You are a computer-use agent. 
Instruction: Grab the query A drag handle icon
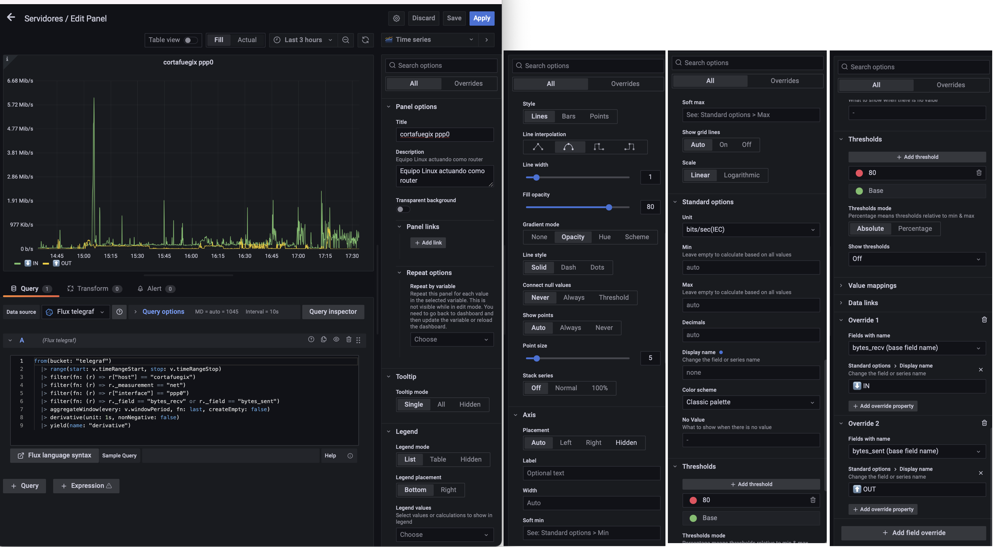358,340
